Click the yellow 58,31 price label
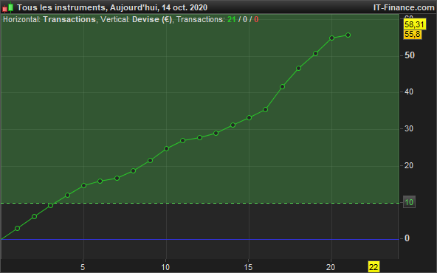437x273 pixels. pyautogui.click(x=414, y=24)
